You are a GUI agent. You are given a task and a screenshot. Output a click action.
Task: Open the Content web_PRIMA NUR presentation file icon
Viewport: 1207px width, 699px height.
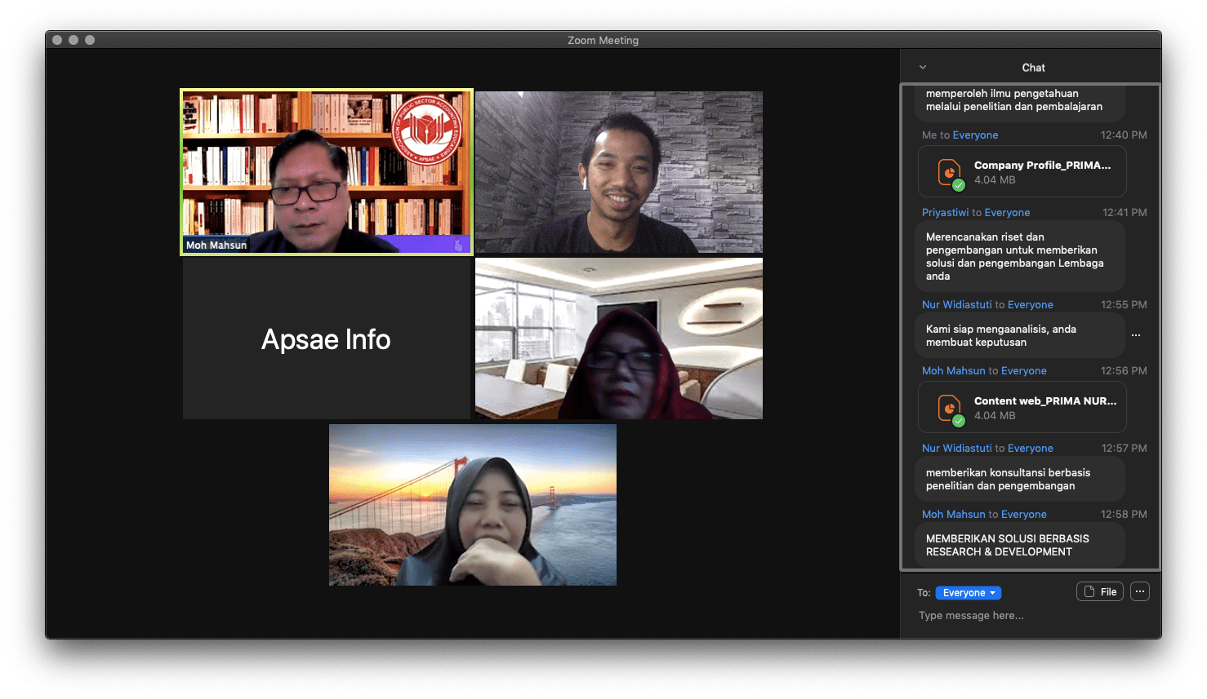[950, 409]
